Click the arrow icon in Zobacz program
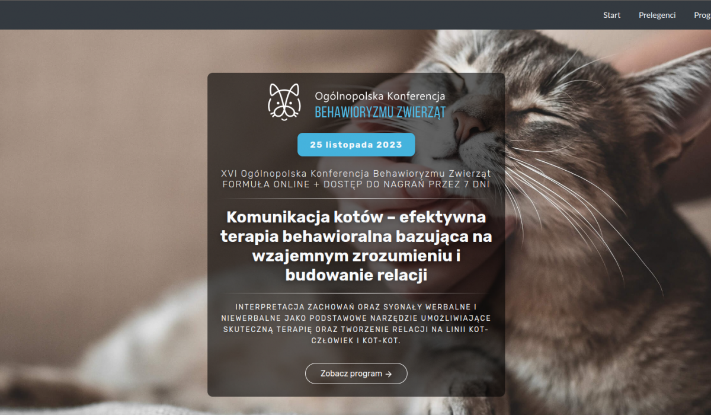This screenshot has width=711, height=415. pos(389,374)
